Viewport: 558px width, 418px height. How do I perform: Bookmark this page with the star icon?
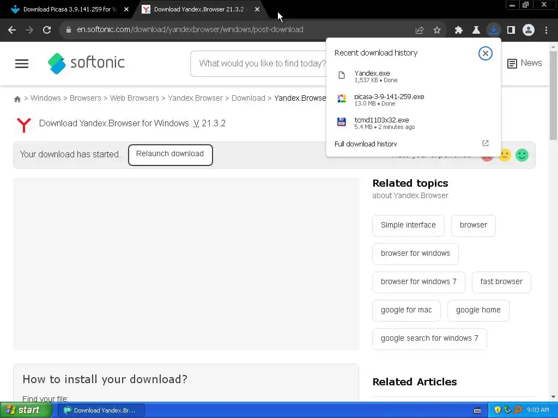(x=437, y=30)
